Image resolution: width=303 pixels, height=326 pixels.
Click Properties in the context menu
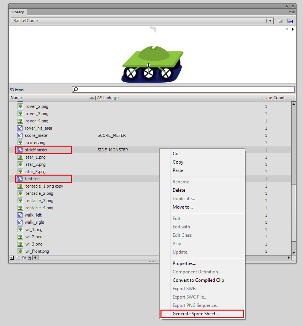point(184,263)
